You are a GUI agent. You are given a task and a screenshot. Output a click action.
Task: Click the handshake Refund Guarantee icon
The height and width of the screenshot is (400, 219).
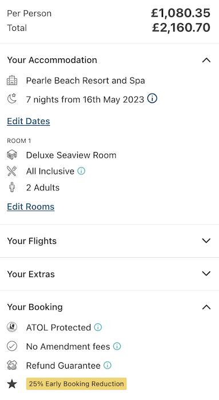point(12,365)
